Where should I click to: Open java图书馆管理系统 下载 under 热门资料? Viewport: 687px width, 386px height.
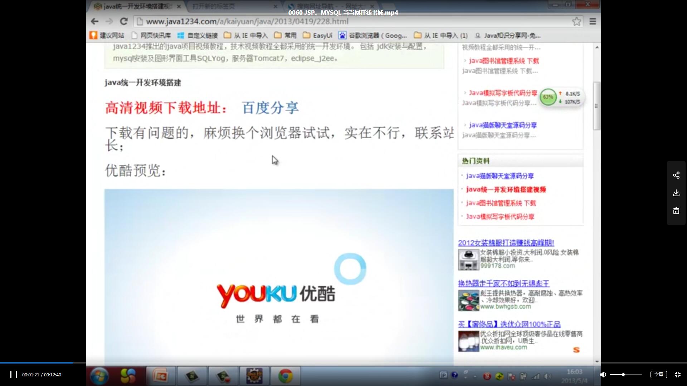click(x=501, y=203)
